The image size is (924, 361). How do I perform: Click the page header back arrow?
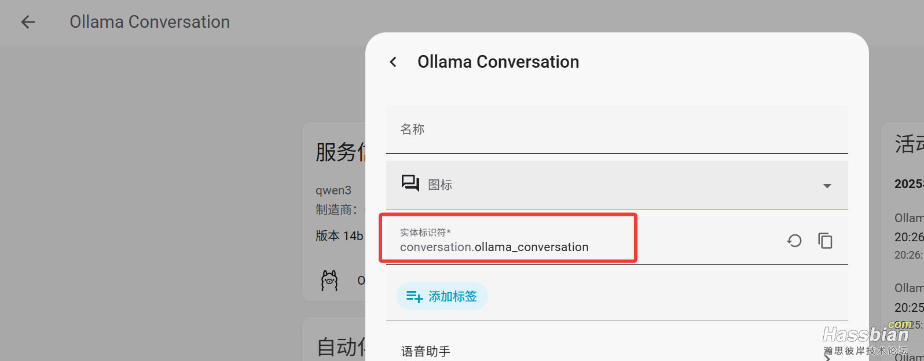[28, 22]
